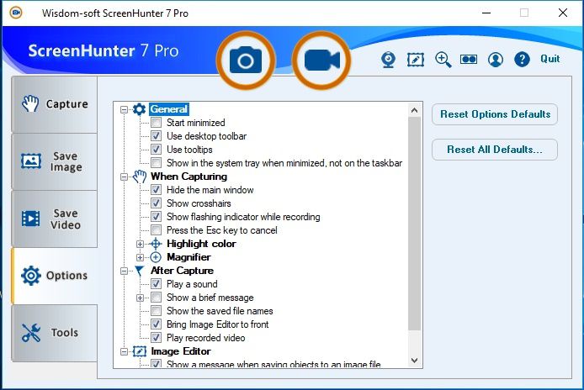The height and width of the screenshot is (390, 584).
Task: Open the image editor icon in header
Action: coord(416,60)
